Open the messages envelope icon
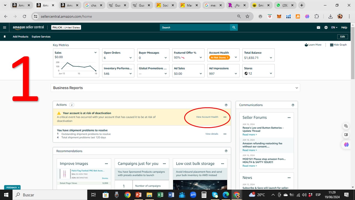 [318, 27]
